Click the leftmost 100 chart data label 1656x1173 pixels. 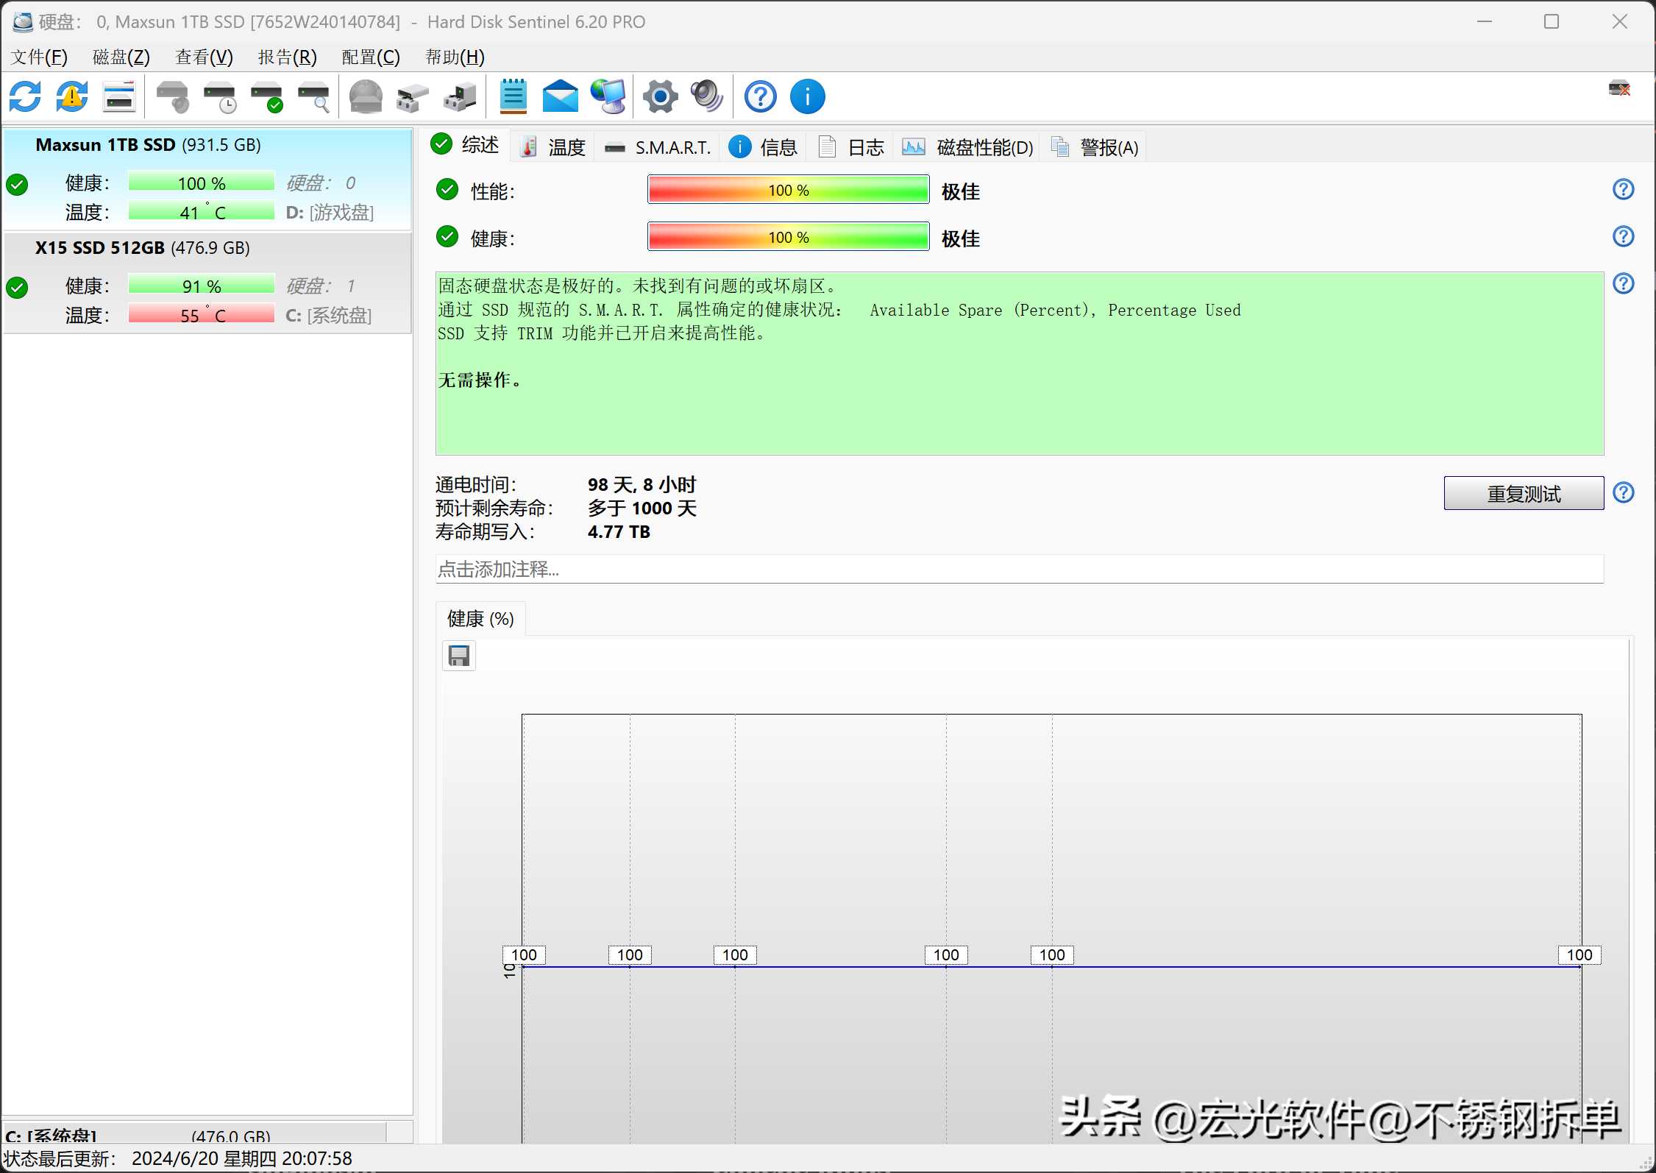pos(524,954)
